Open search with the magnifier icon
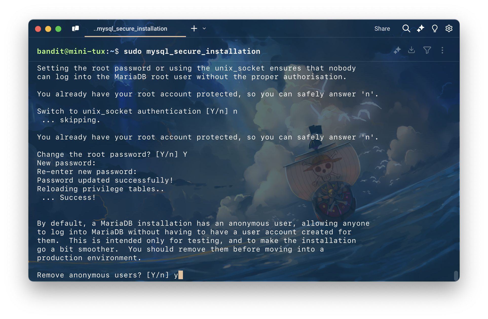The height and width of the screenshot is (319, 488). click(x=406, y=28)
